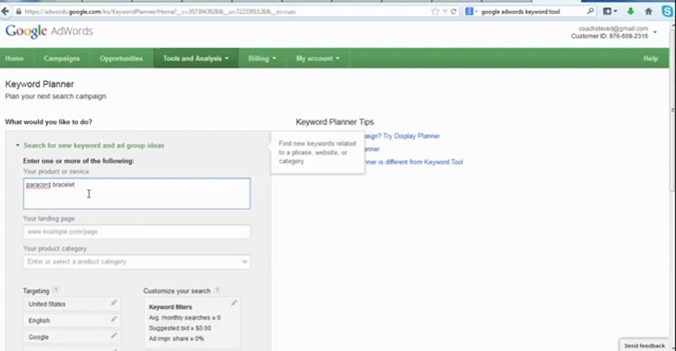
Task: Open the Help menu item
Action: coord(651,58)
